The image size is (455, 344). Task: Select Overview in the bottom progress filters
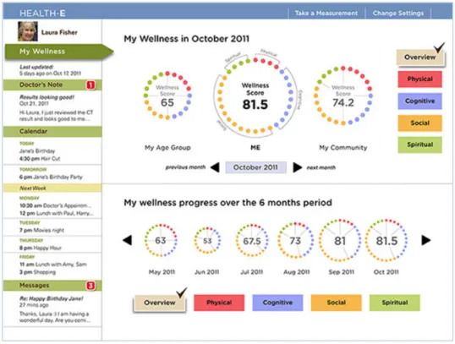159,303
